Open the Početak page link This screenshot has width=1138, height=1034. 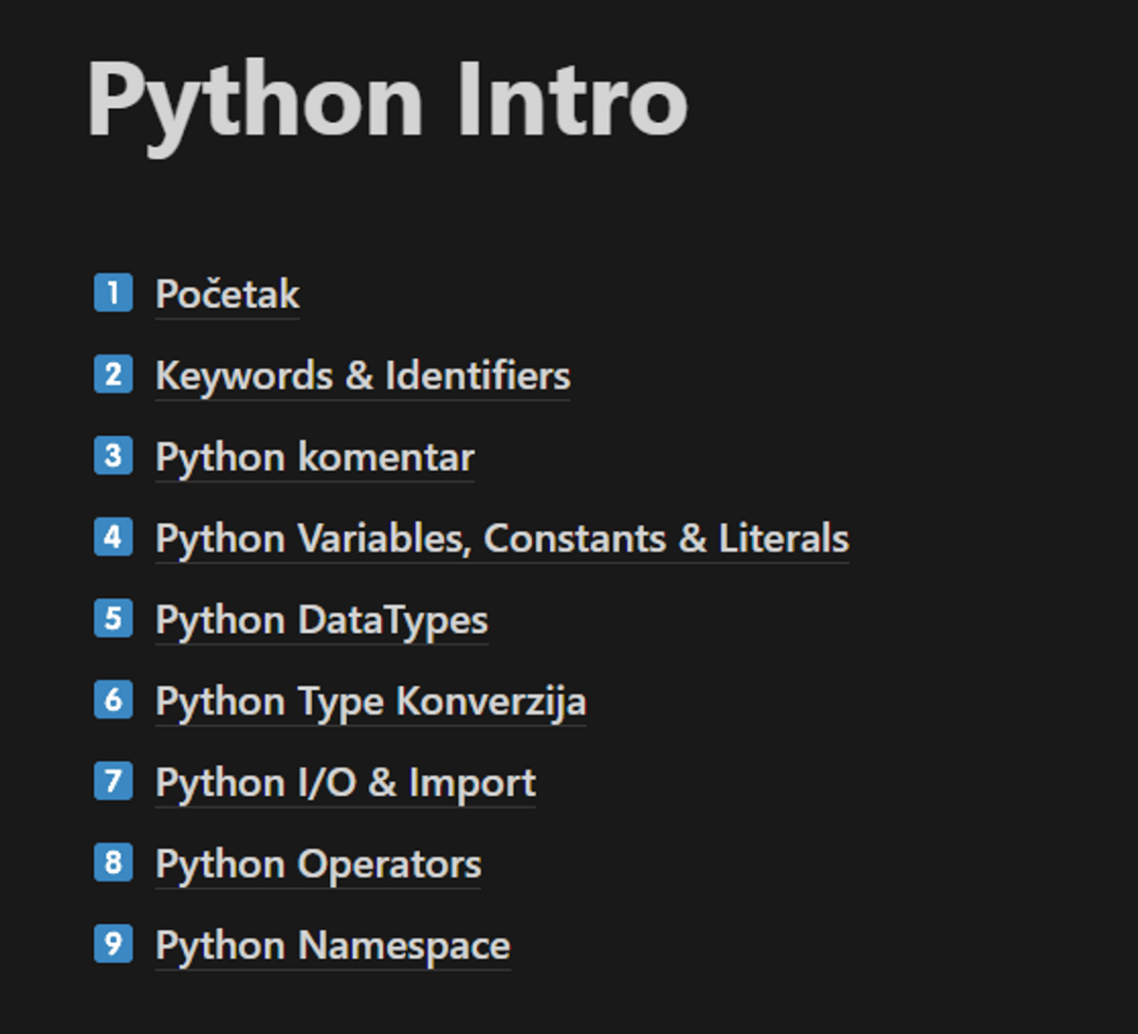pos(228,294)
